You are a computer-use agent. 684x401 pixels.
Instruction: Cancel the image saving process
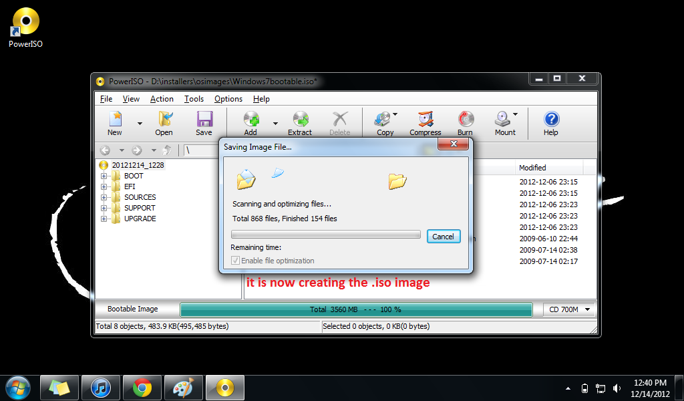(x=444, y=236)
